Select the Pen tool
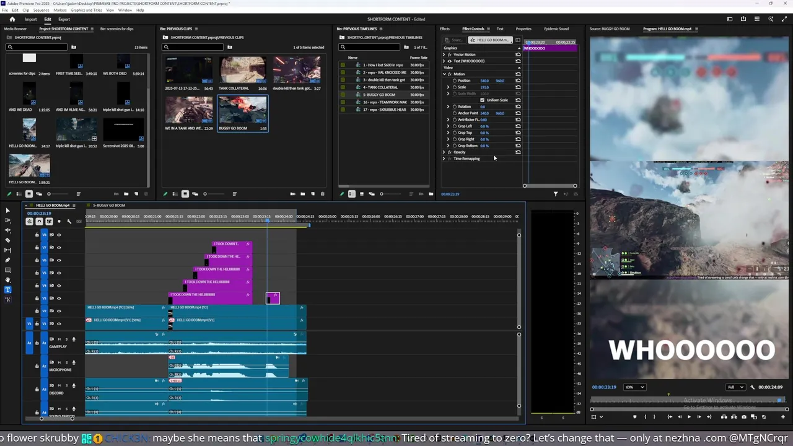This screenshot has width=793, height=446. (x=7, y=260)
